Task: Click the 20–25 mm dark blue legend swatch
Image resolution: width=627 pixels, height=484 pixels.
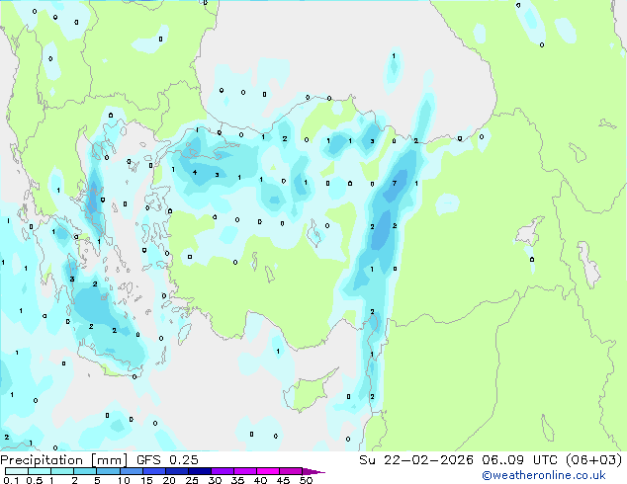Action: click(176, 471)
